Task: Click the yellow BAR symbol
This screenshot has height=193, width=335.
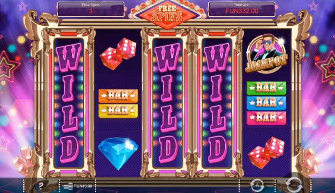Action: [118, 111]
